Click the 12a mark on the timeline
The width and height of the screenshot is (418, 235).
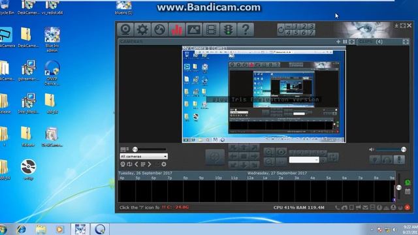[x=250, y=178]
